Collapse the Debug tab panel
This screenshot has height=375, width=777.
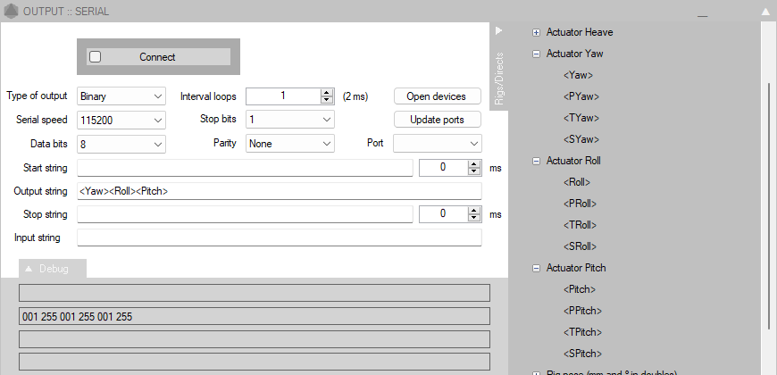[x=28, y=269]
